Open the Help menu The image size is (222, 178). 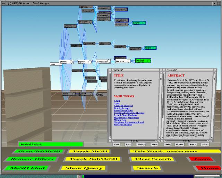(x=168, y=144)
